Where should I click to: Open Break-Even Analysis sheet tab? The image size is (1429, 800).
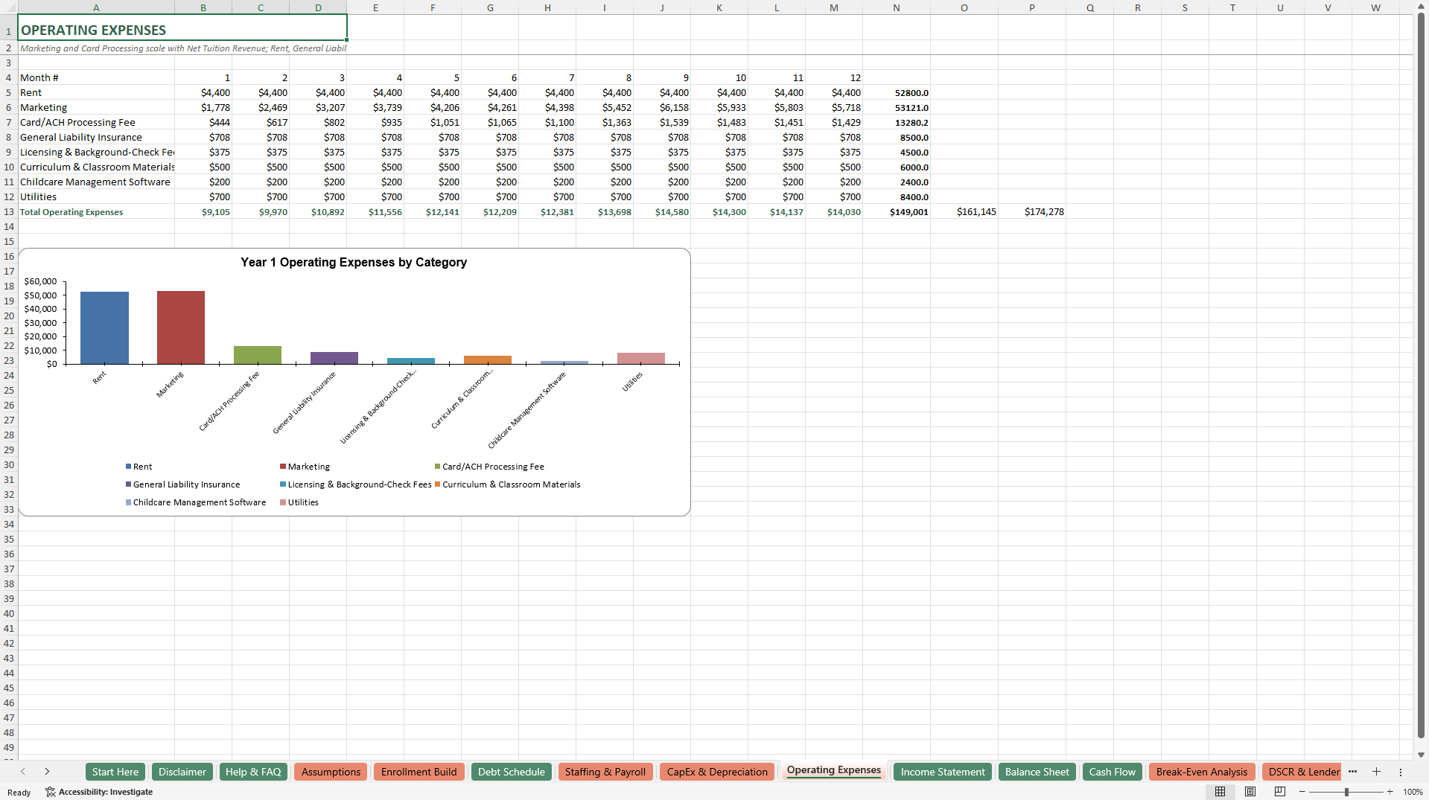click(x=1202, y=772)
